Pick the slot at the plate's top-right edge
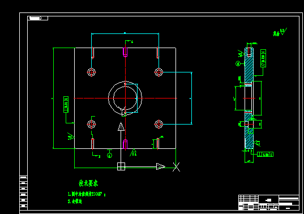 point(157,53)
